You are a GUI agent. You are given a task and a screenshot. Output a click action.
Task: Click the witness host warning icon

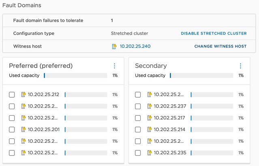pyautogui.click(x=114, y=46)
